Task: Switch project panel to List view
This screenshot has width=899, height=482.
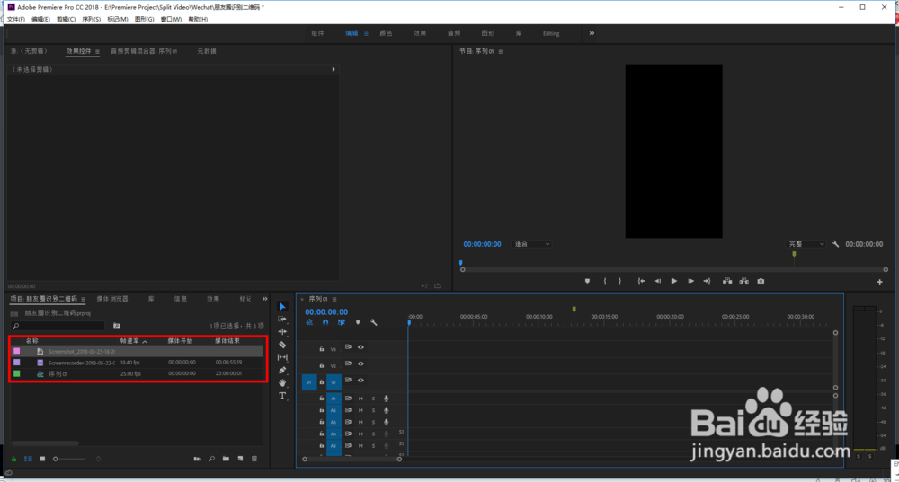Action: tap(28, 459)
